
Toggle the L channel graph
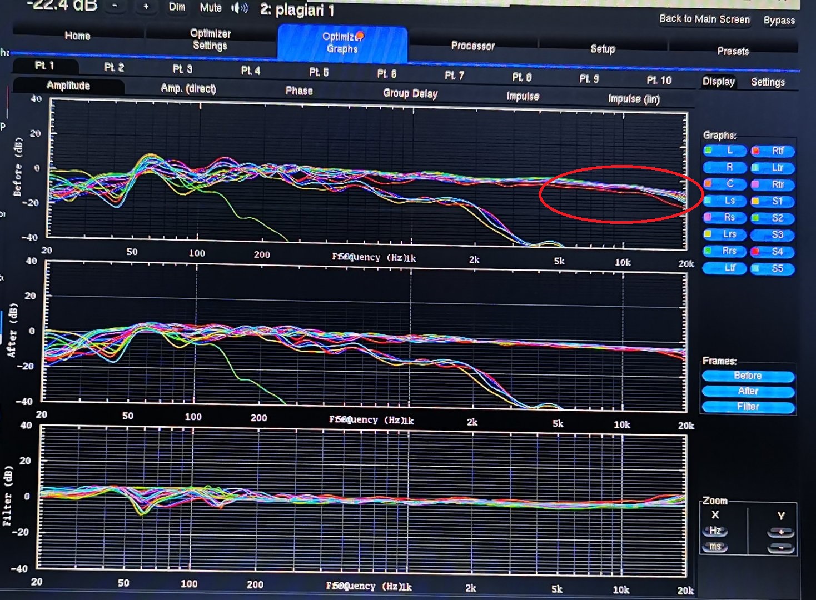[725, 151]
